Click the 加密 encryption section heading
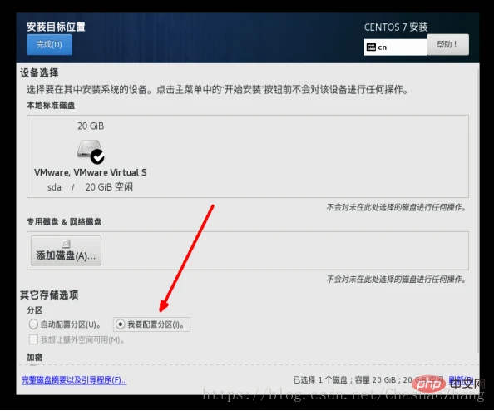 [x=35, y=357]
